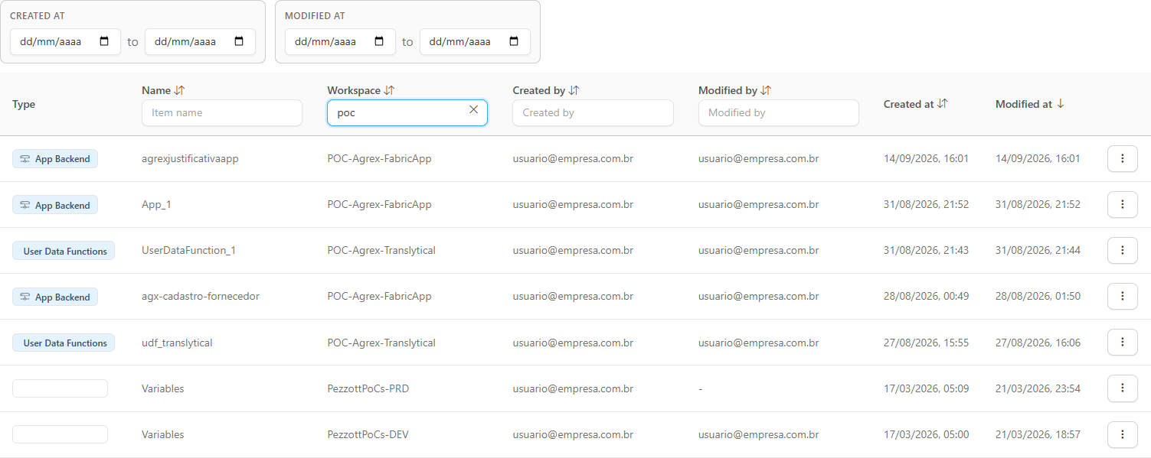Click the Name column header label
The width and height of the screenshot is (1151, 458).
156,90
